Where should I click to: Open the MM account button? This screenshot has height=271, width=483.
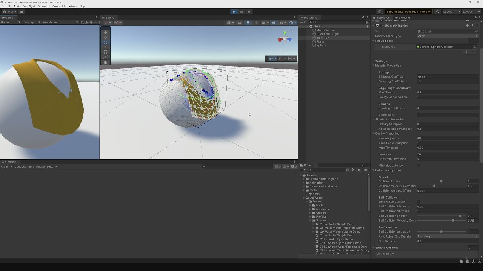point(10,12)
